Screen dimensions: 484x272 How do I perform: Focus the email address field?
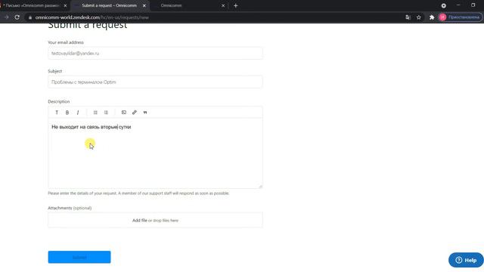pos(155,54)
